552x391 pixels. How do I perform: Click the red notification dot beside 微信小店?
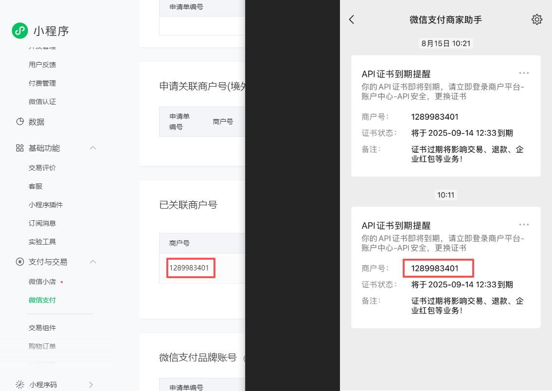[x=62, y=282]
